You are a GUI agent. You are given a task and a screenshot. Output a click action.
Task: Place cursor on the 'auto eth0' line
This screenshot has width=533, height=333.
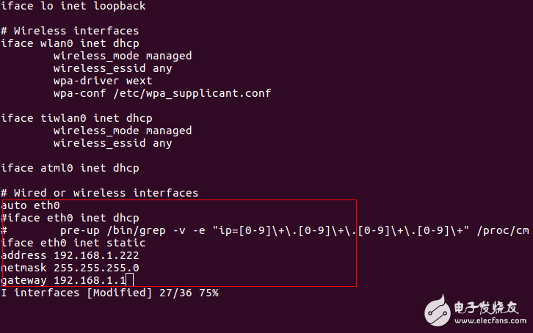(x=31, y=206)
